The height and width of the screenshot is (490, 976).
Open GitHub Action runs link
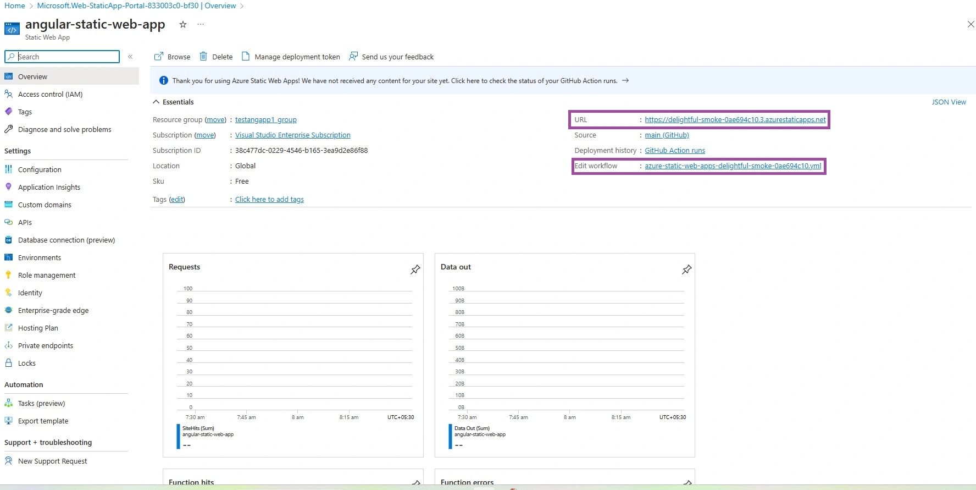click(x=675, y=150)
